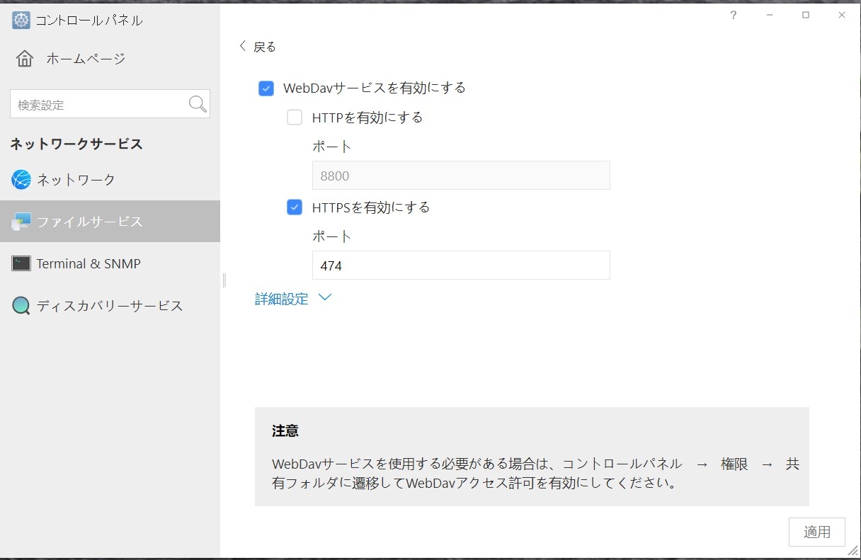Click the Network globe icon

pyautogui.click(x=21, y=180)
